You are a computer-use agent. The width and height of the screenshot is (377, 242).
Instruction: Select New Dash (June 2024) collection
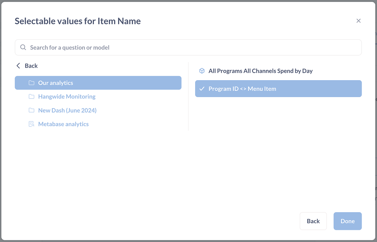67,110
